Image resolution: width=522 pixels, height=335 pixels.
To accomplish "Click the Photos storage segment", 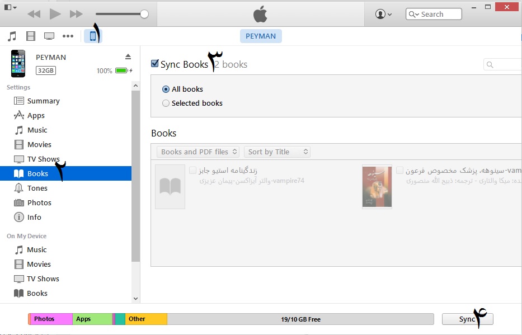I will [51, 319].
